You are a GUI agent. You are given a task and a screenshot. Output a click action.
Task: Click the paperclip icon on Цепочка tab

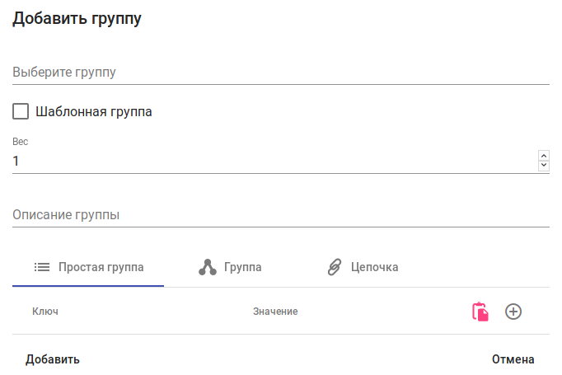335,267
